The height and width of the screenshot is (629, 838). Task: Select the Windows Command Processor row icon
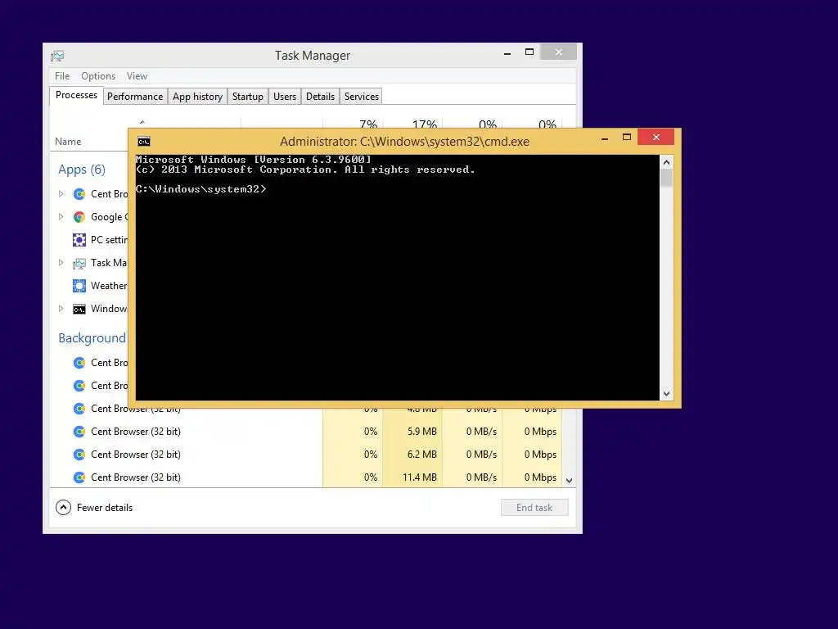79,309
